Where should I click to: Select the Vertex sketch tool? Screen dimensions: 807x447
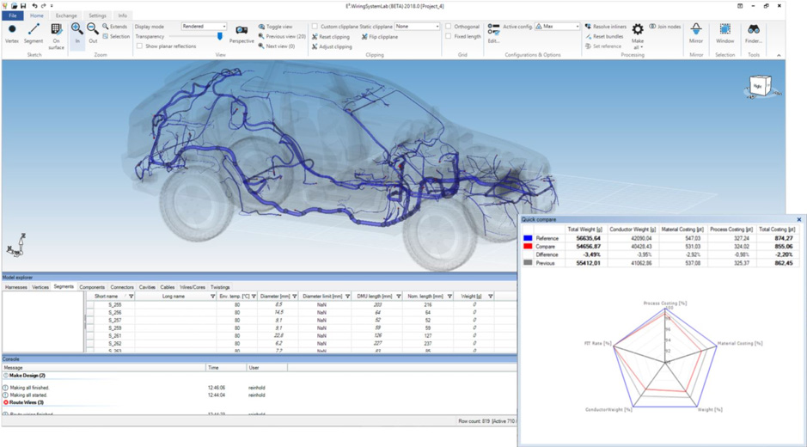click(x=12, y=32)
